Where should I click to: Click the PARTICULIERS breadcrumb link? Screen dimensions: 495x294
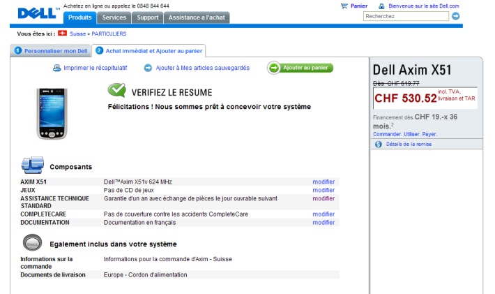(x=109, y=34)
